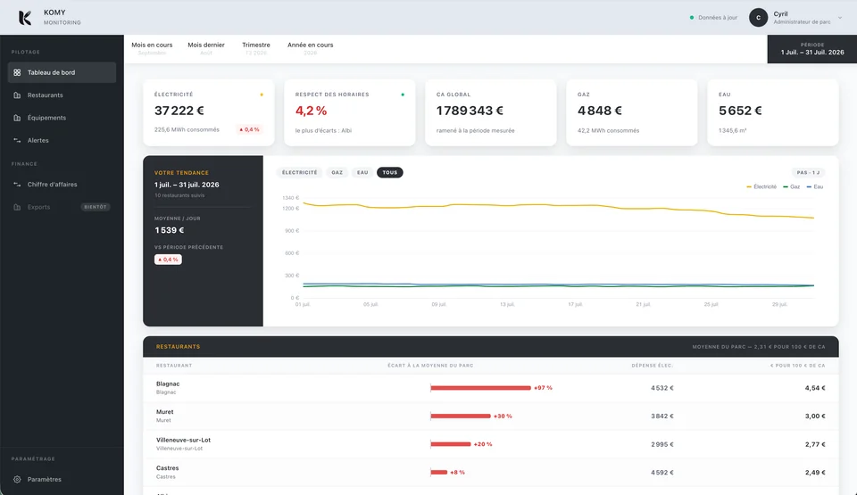Click the Castres +8 % deviation bar
This screenshot has height=495, width=857.
(439, 473)
